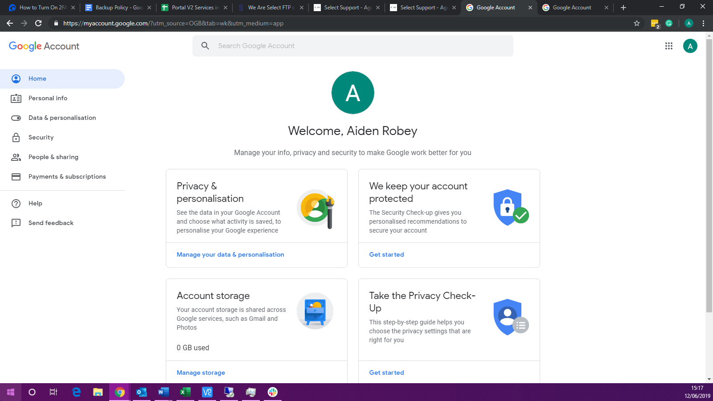Open a new browser tab
713x401 pixels.
pos(623,8)
